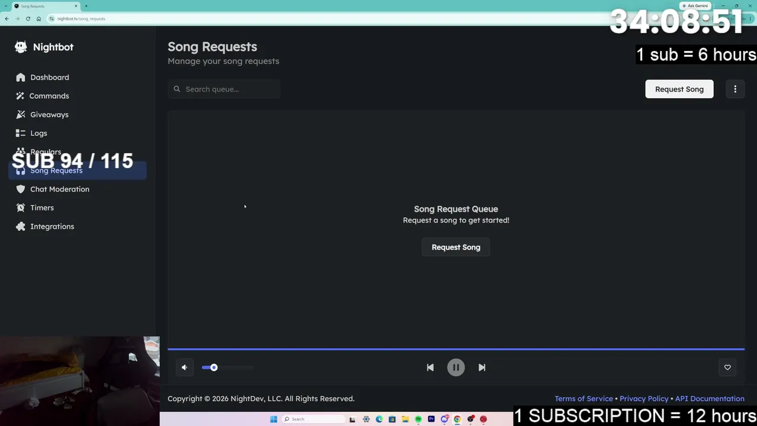Click the Dashboard home icon
Image resolution: width=757 pixels, height=426 pixels.
[x=21, y=78]
